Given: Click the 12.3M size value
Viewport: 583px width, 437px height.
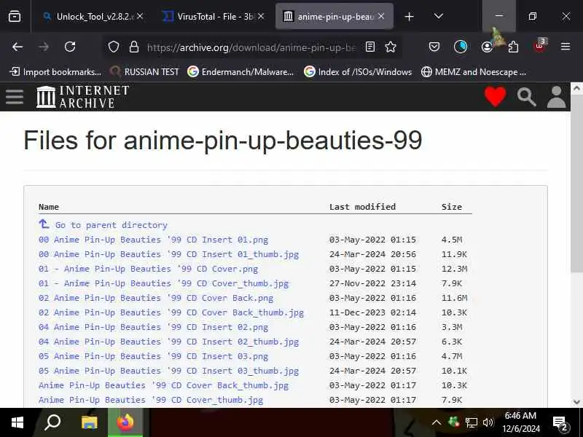Looking at the screenshot, I should 454,269.
